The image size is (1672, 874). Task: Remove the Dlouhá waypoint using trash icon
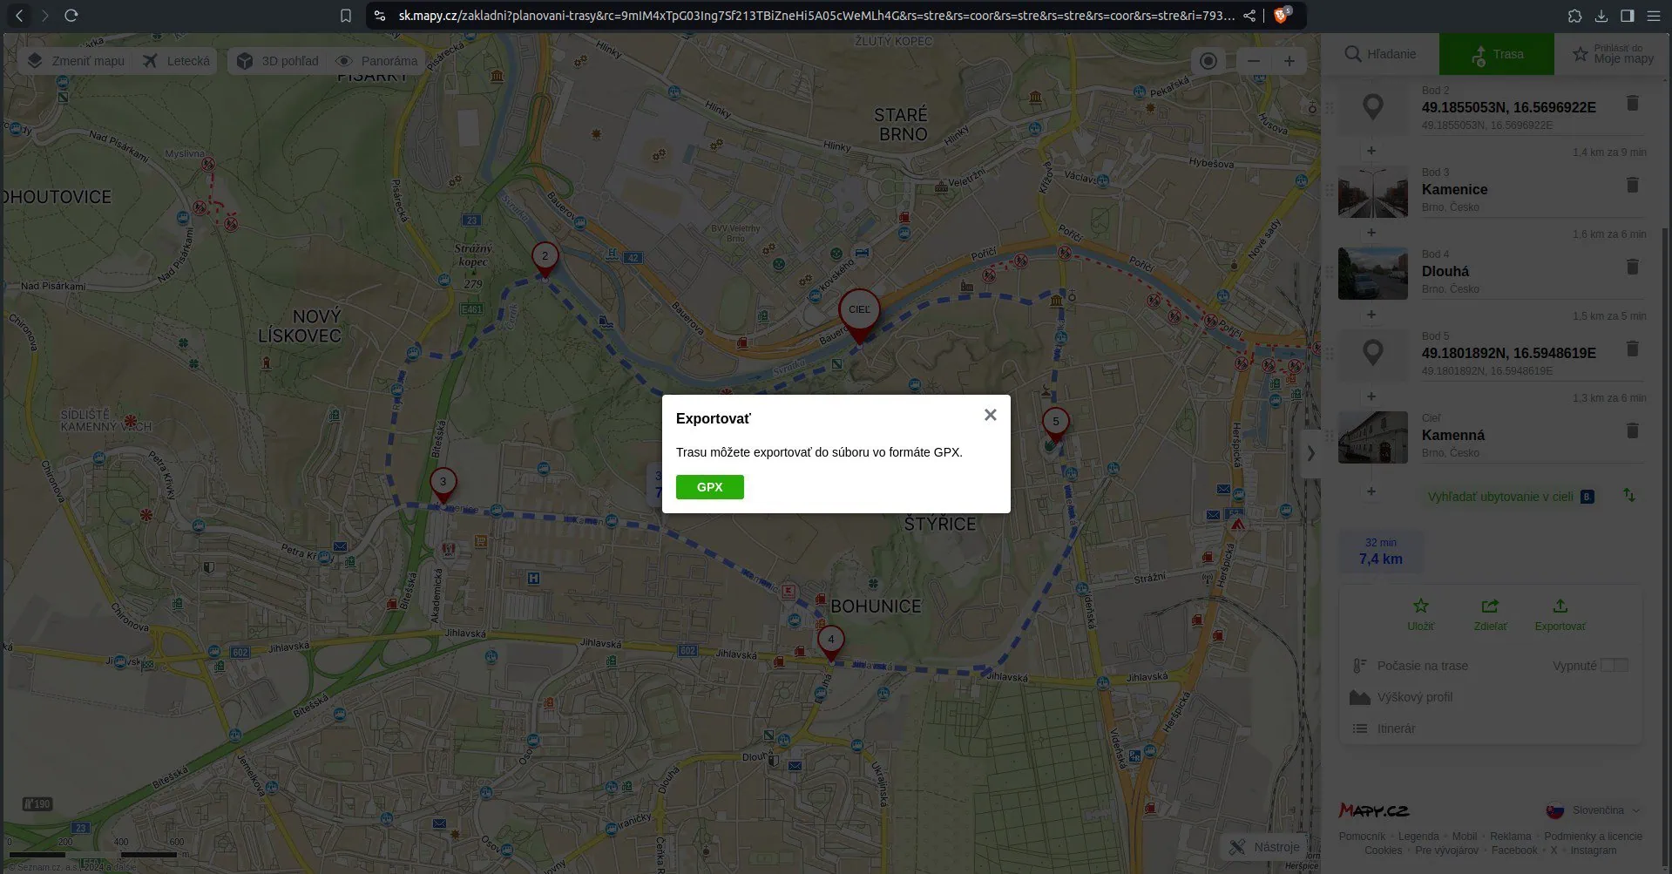(x=1632, y=268)
